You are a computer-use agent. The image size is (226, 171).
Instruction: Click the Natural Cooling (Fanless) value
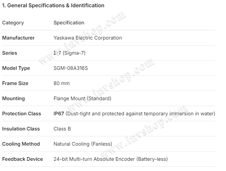pos(83,144)
